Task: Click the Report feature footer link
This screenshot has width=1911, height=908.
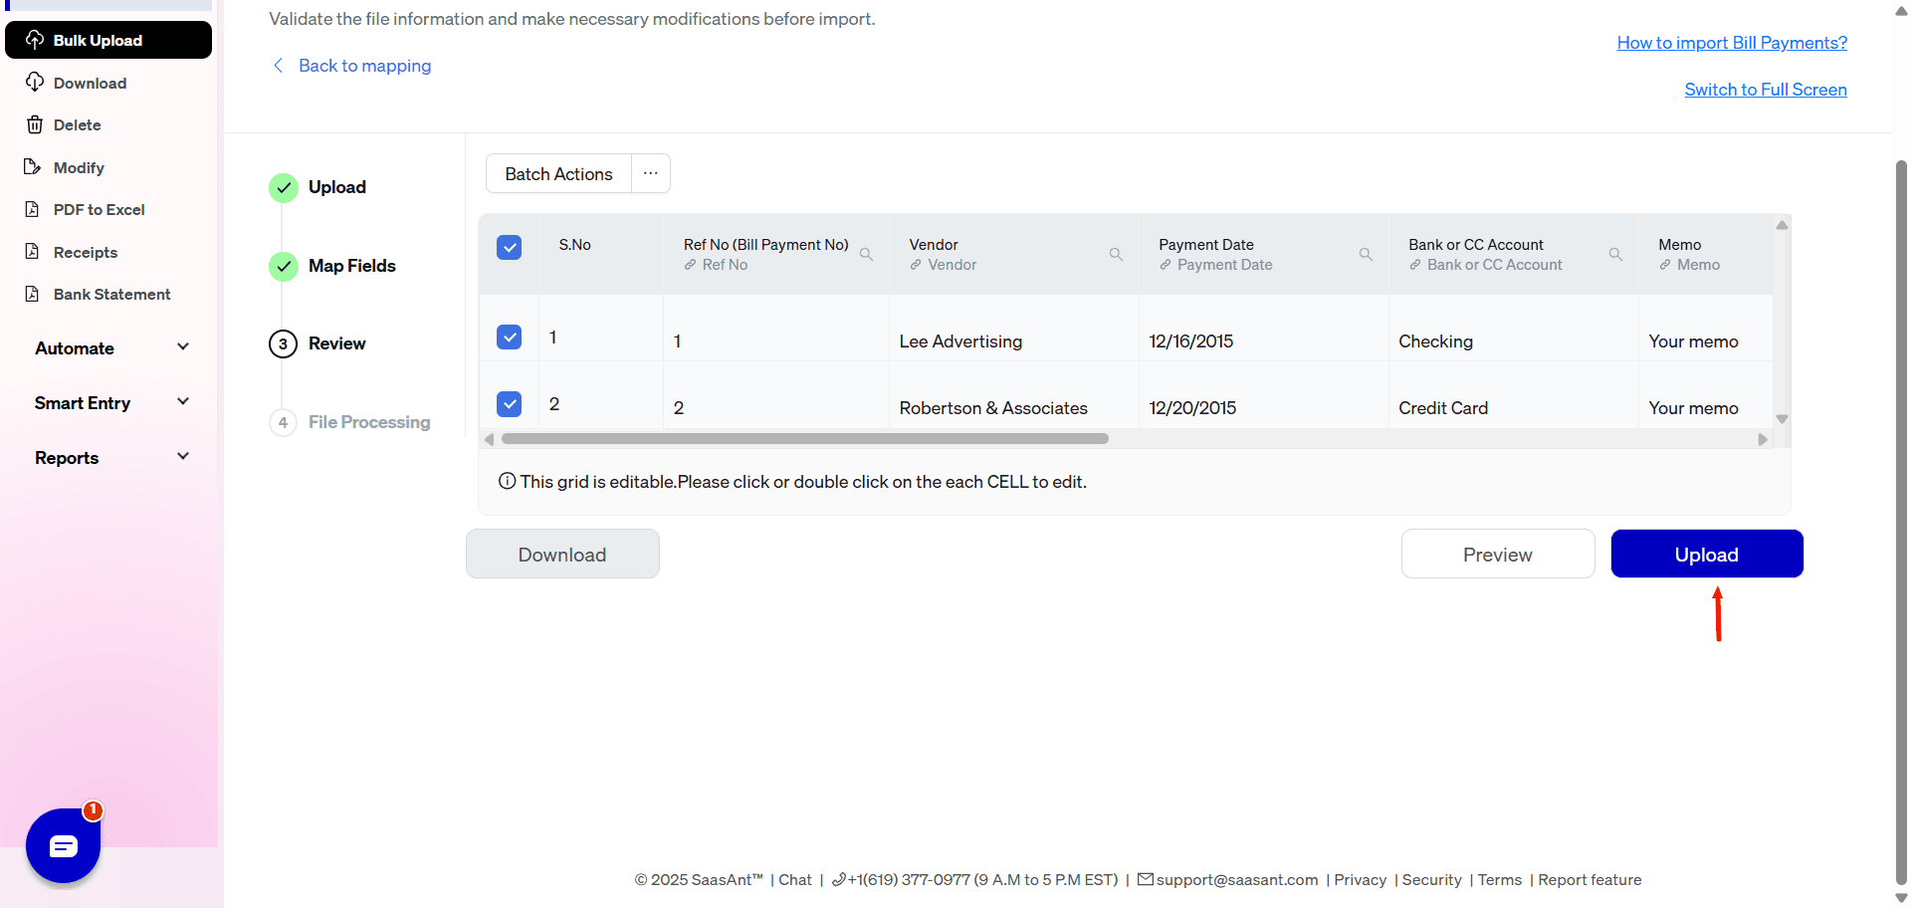Action: point(1590,879)
